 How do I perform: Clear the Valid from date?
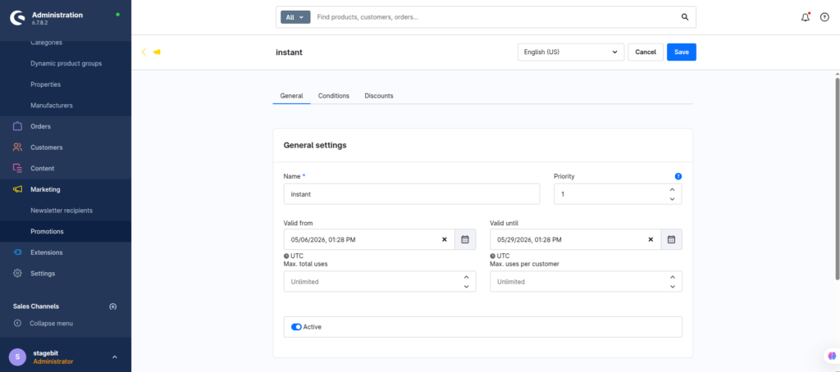[x=444, y=239]
